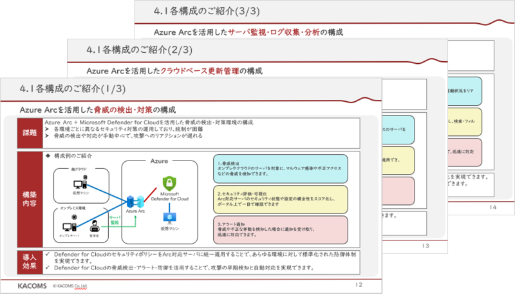Click the green サーバ監視 arrow label
The height and width of the screenshot is (294, 515).
coord(115,220)
